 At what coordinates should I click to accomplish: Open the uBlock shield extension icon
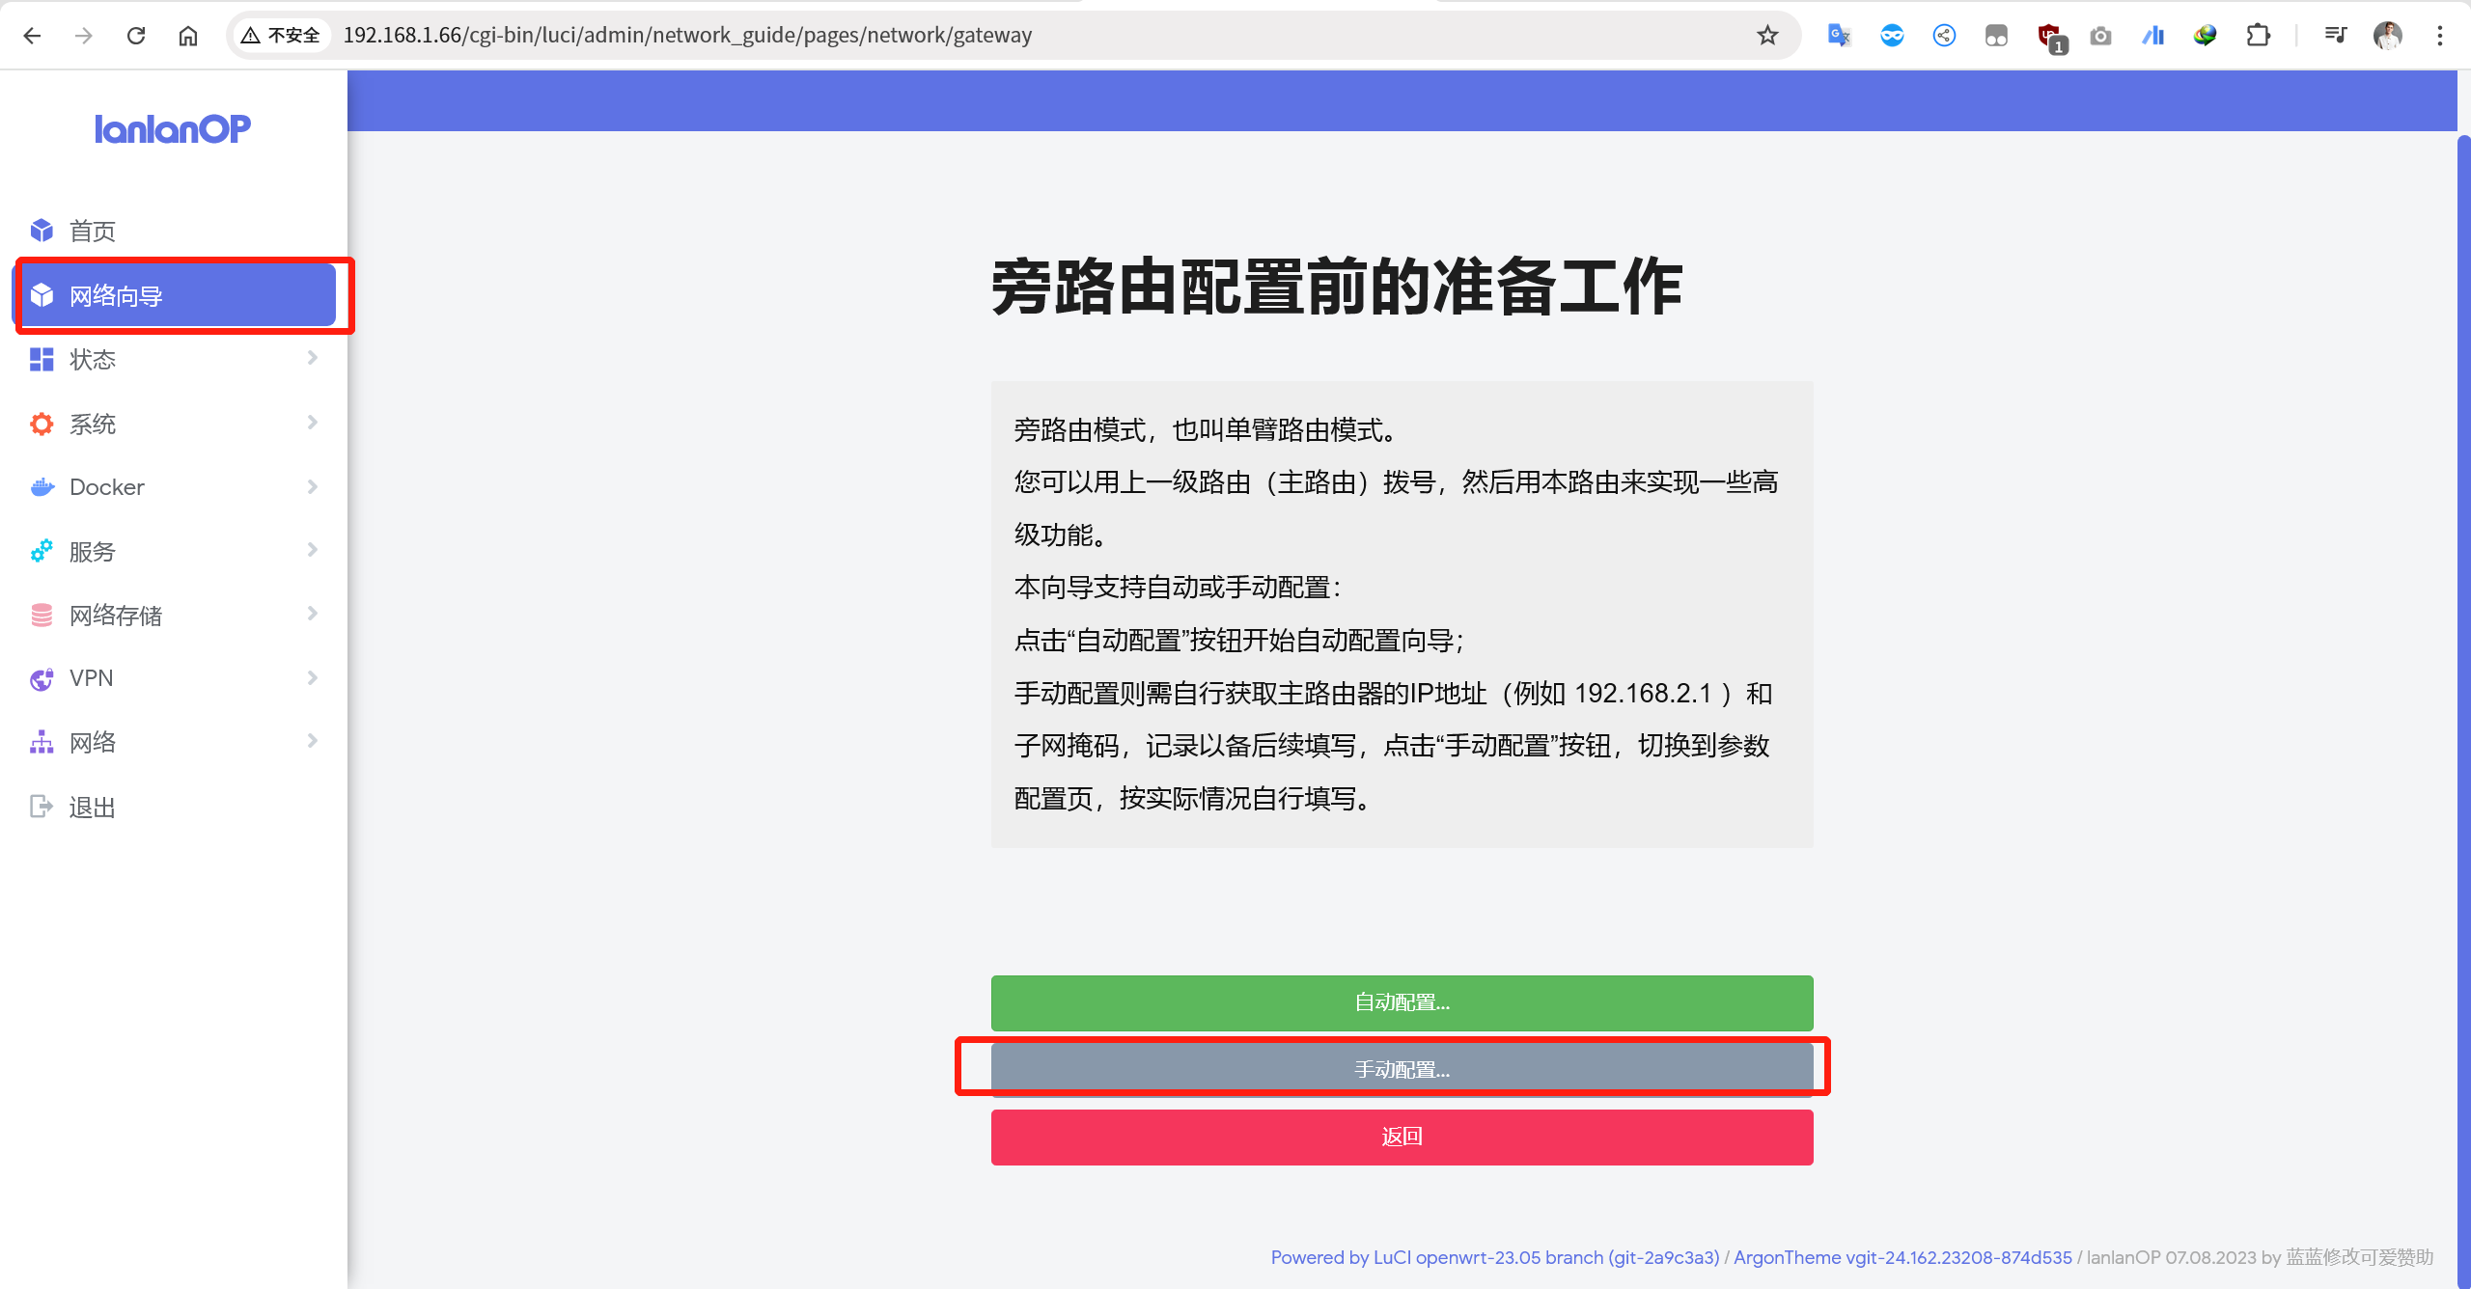2049,37
